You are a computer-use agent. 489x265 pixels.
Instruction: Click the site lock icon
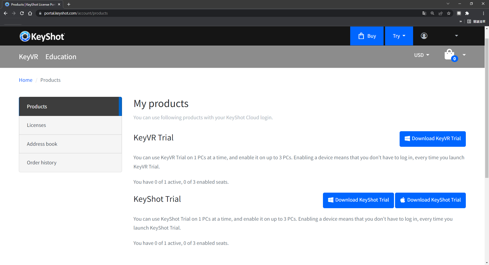[x=40, y=13]
